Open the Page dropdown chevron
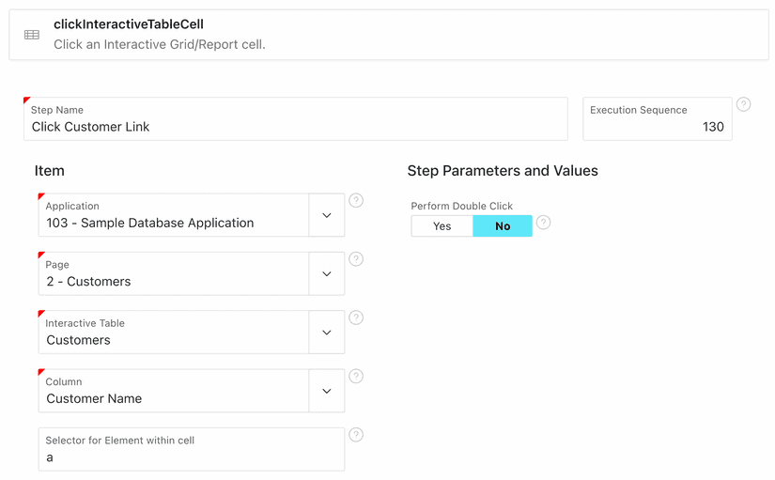Viewport: 775px width, 480px height. [x=326, y=274]
